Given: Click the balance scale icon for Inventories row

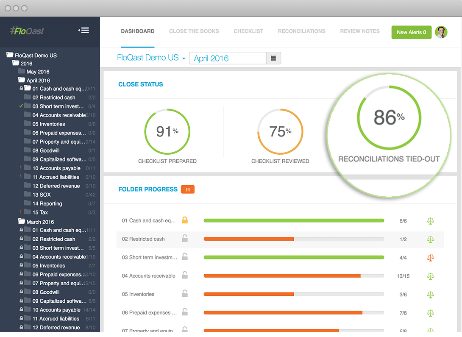Looking at the screenshot, I should pyautogui.click(x=431, y=294).
